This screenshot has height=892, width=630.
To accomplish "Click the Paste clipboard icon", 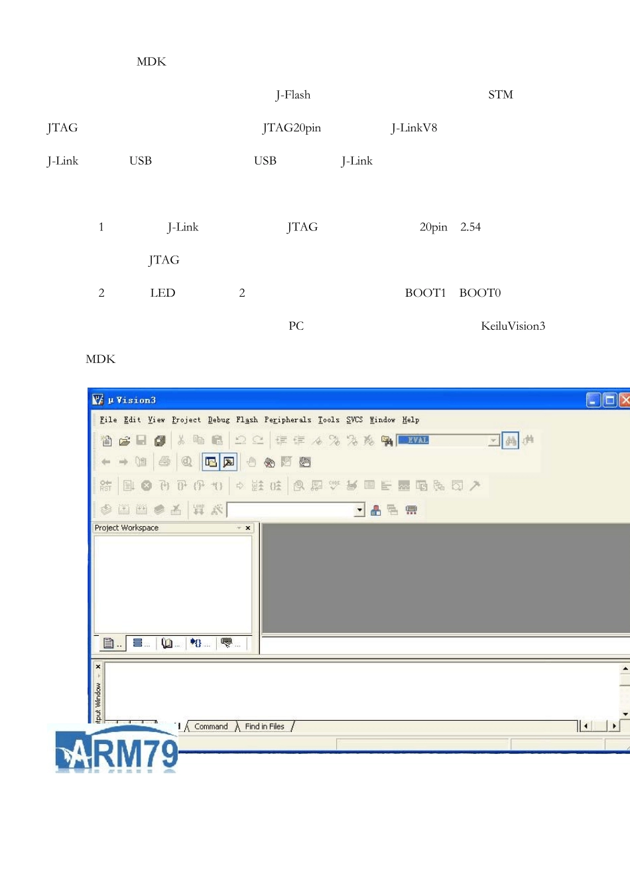I will tap(216, 440).
